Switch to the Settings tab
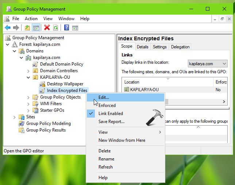 click(x=159, y=47)
